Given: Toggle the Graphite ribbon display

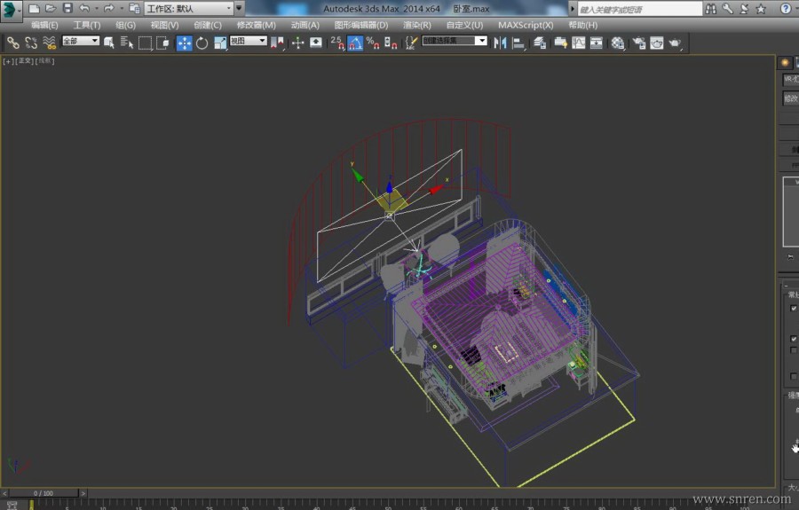Looking at the screenshot, I should (x=560, y=43).
